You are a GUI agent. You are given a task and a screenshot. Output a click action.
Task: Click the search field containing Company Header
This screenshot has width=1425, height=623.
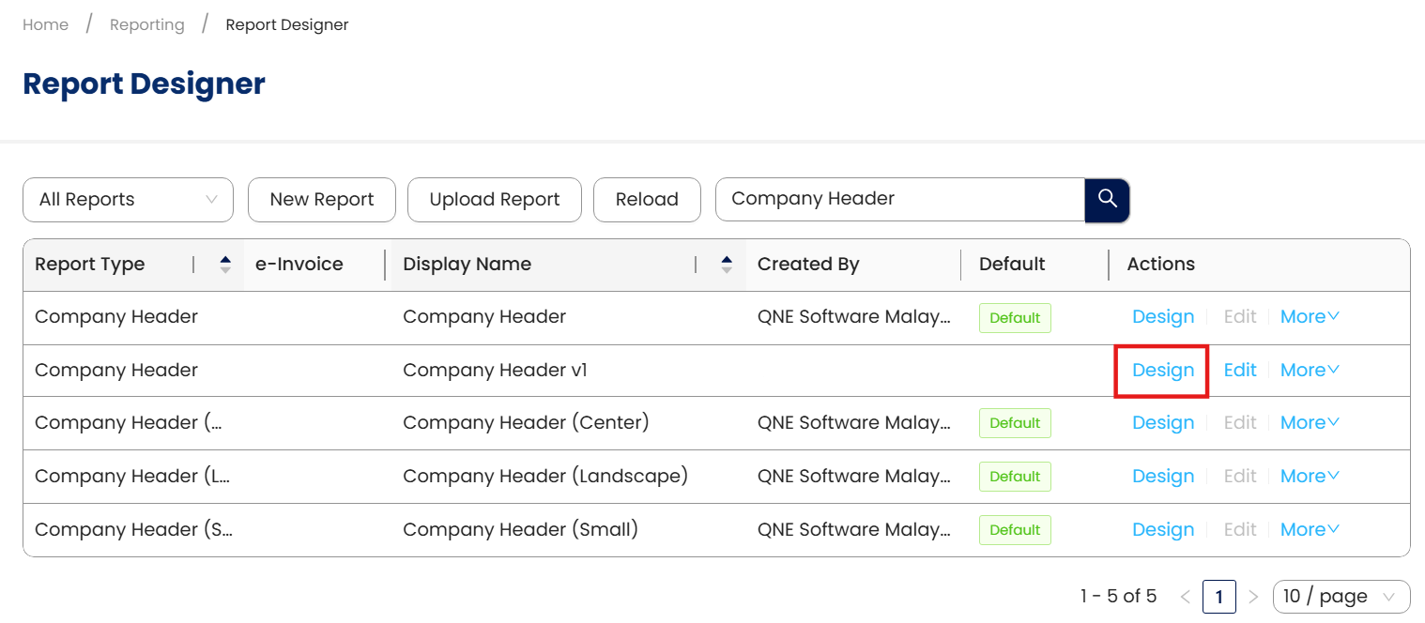[x=899, y=200]
